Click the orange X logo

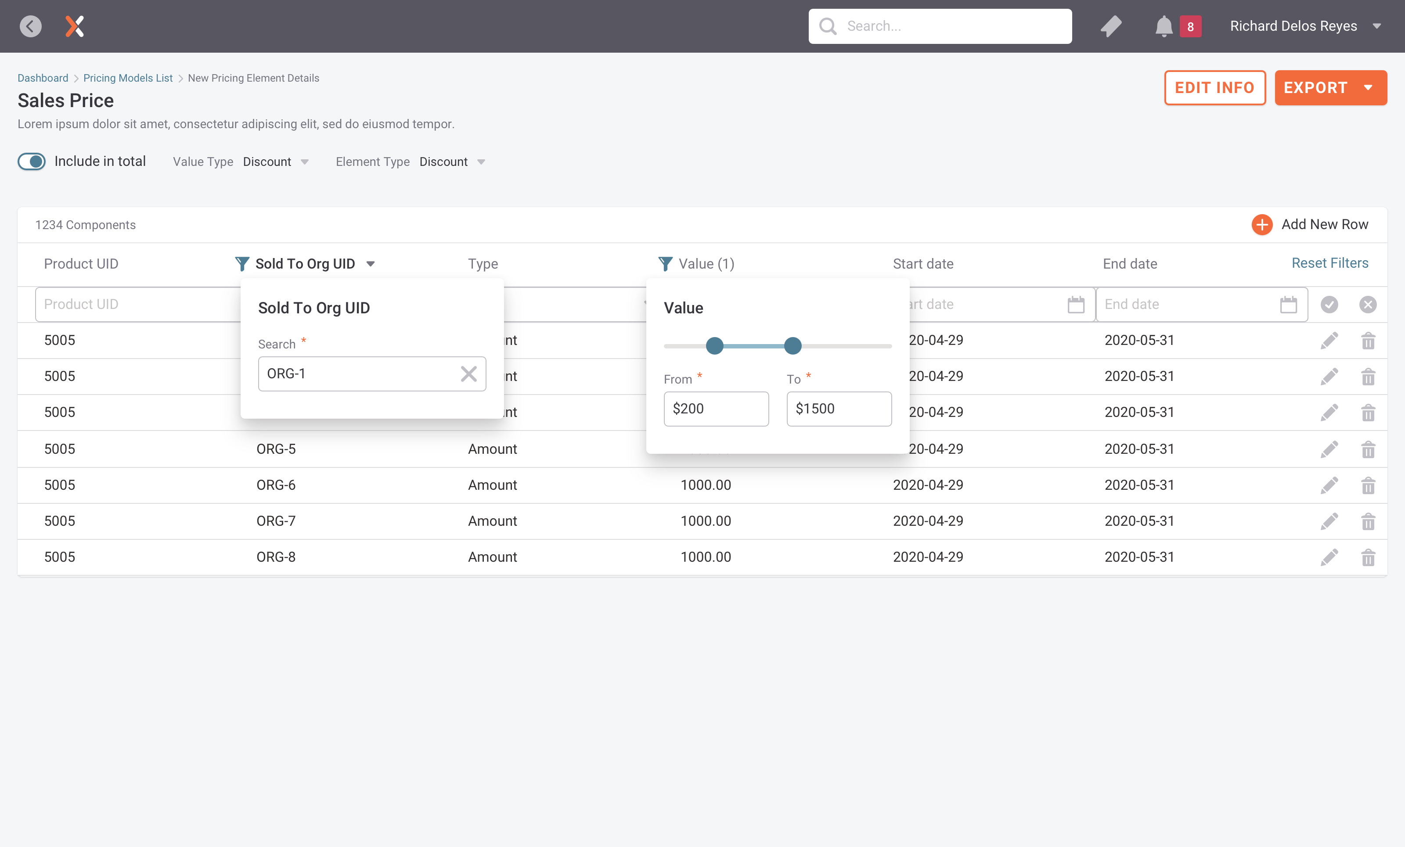(x=75, y=26)
